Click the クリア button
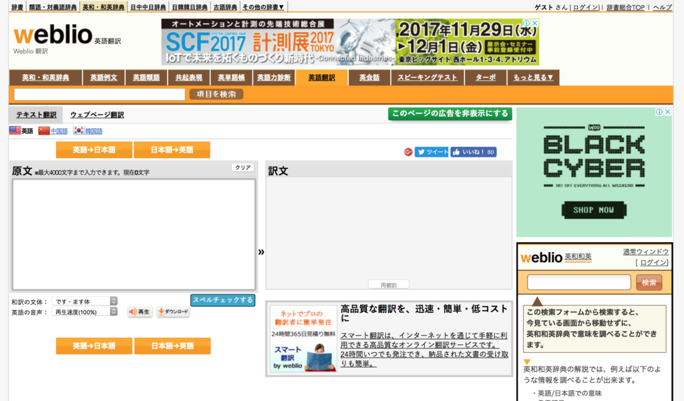Image resolution: width=684 pixels, height=401 pixels. 242,167
